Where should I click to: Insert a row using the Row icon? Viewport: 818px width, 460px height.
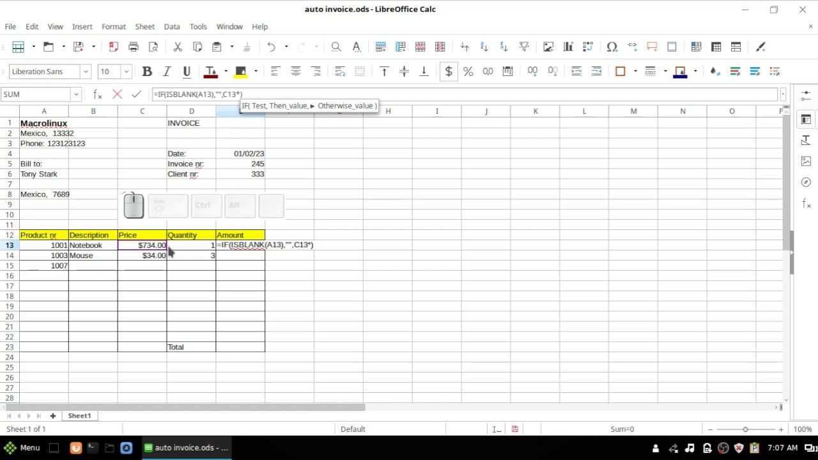coord(380,47)
